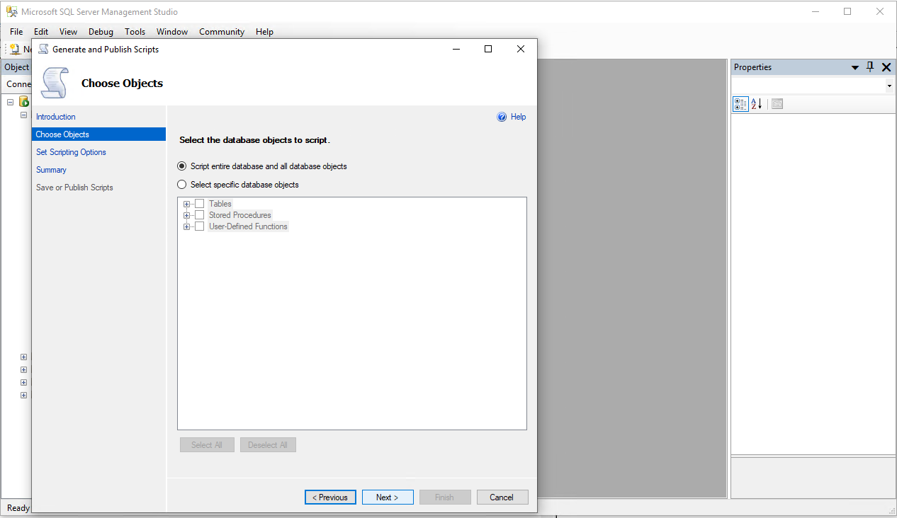Click the Save or Publish Scripts step
This screenshot has width=897, height=518.
click(74, 188)
